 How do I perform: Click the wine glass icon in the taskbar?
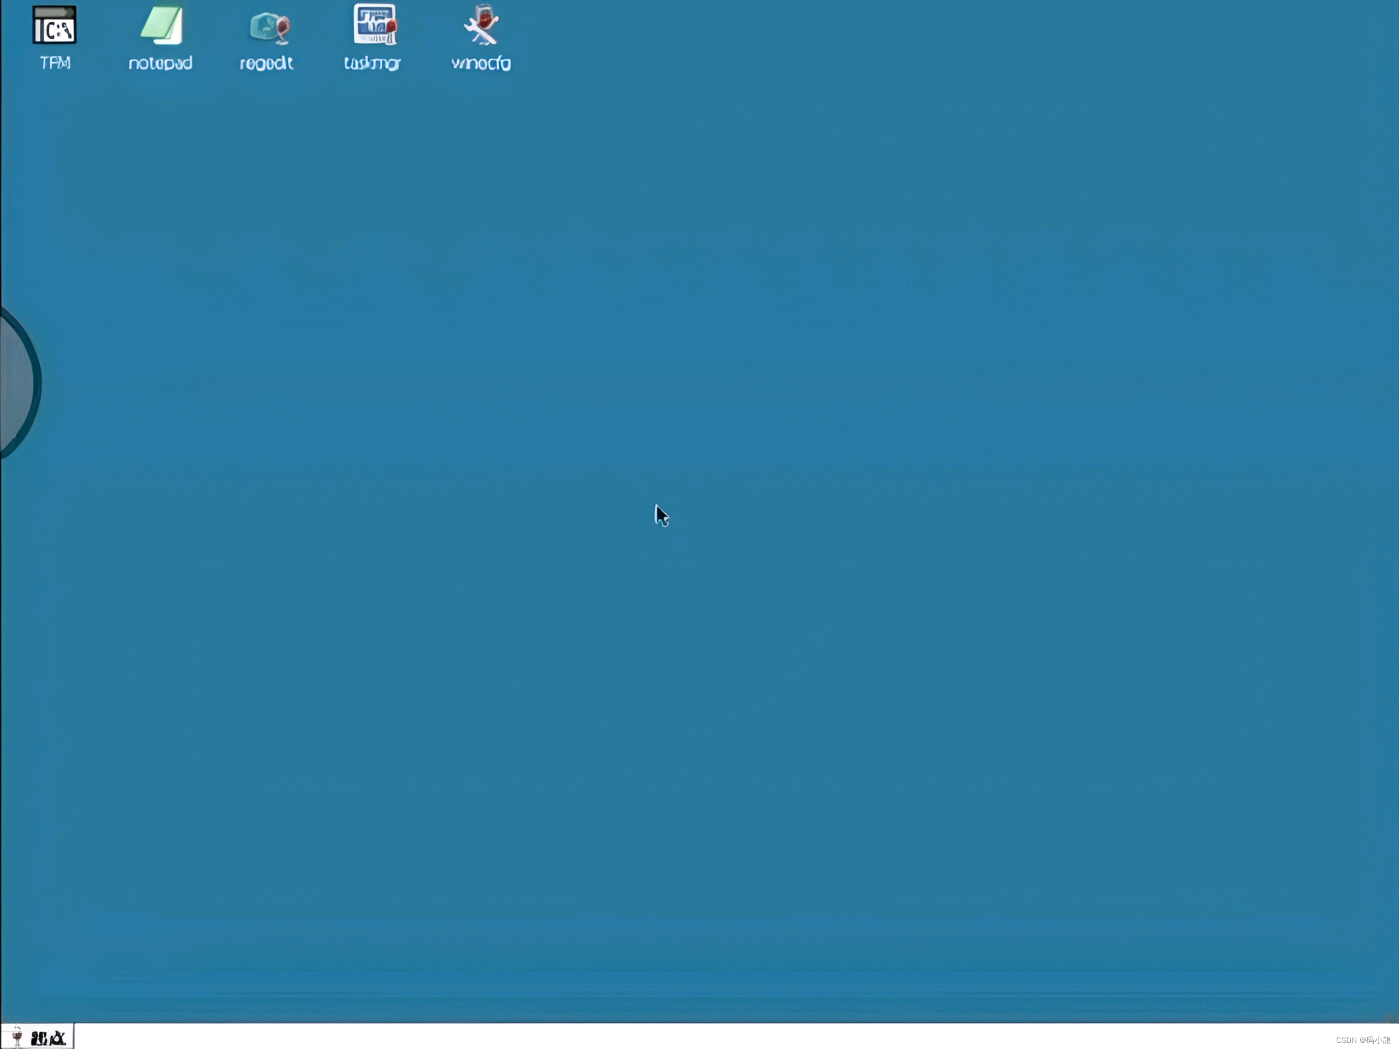pos(17,1038)
